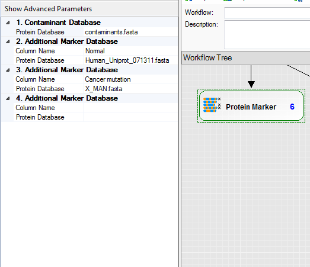This screenshot has width=310, height=267.
Task: Click 4. Additional Marker Database heading
Action: [67, 98]
